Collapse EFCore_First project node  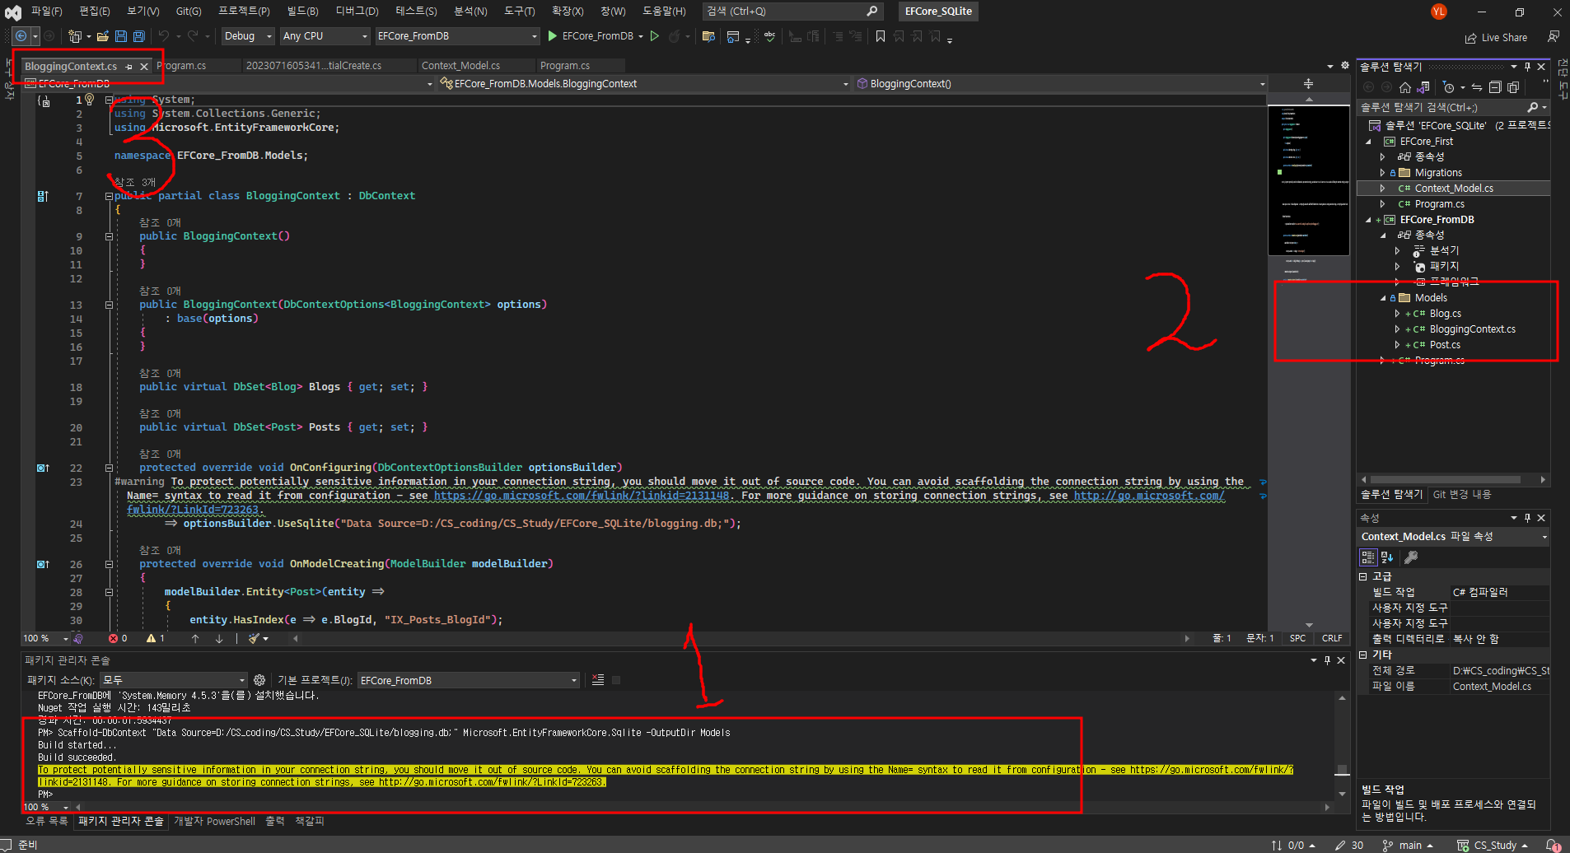coord(1368,142)
